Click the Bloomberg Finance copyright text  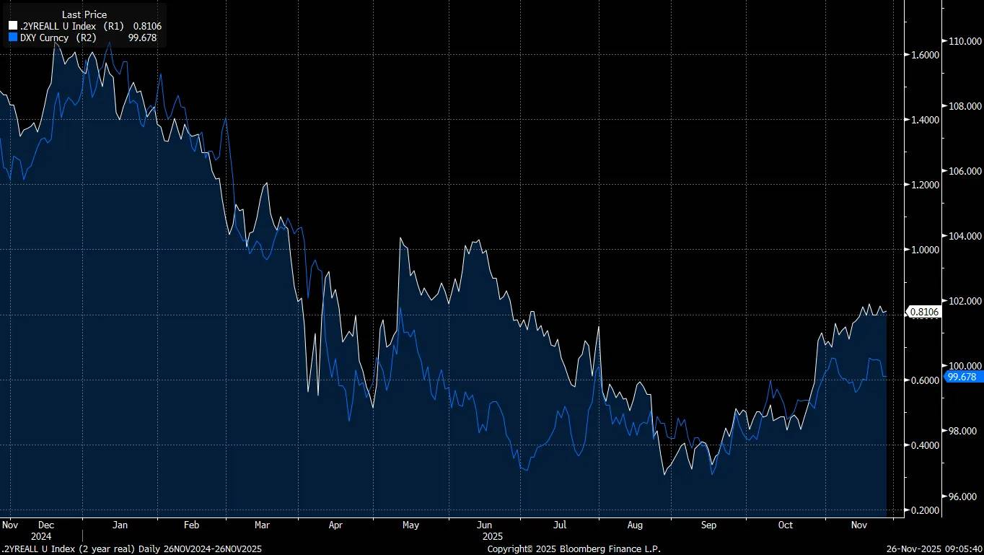click(x=575, y=549)
